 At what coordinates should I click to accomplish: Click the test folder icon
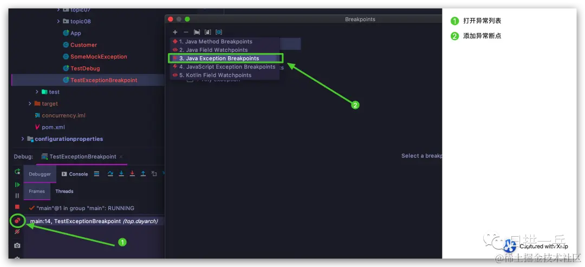tap(44, 92)
